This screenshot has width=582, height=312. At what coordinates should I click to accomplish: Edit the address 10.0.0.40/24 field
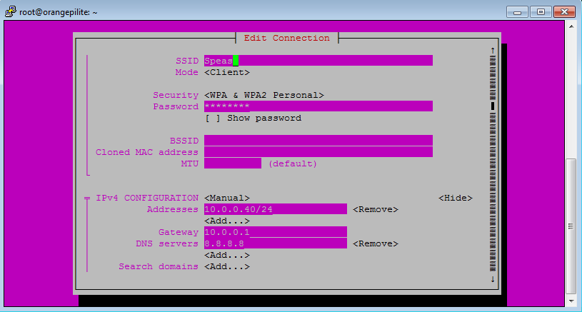pyautogui.click(x=276, y=209)
